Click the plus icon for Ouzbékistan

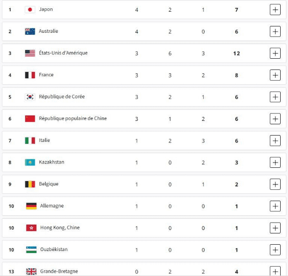tap(275, 250)
